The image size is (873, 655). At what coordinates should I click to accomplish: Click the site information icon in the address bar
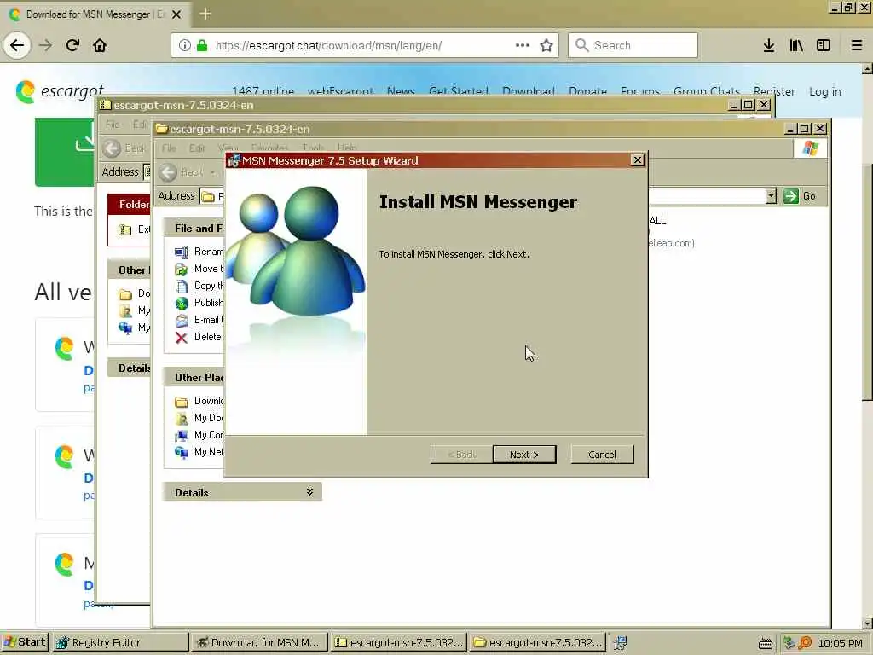(x=185, y=45)
